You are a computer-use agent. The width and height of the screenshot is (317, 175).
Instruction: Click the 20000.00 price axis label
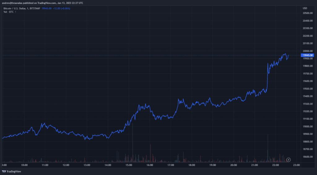(x=307, y=51)
